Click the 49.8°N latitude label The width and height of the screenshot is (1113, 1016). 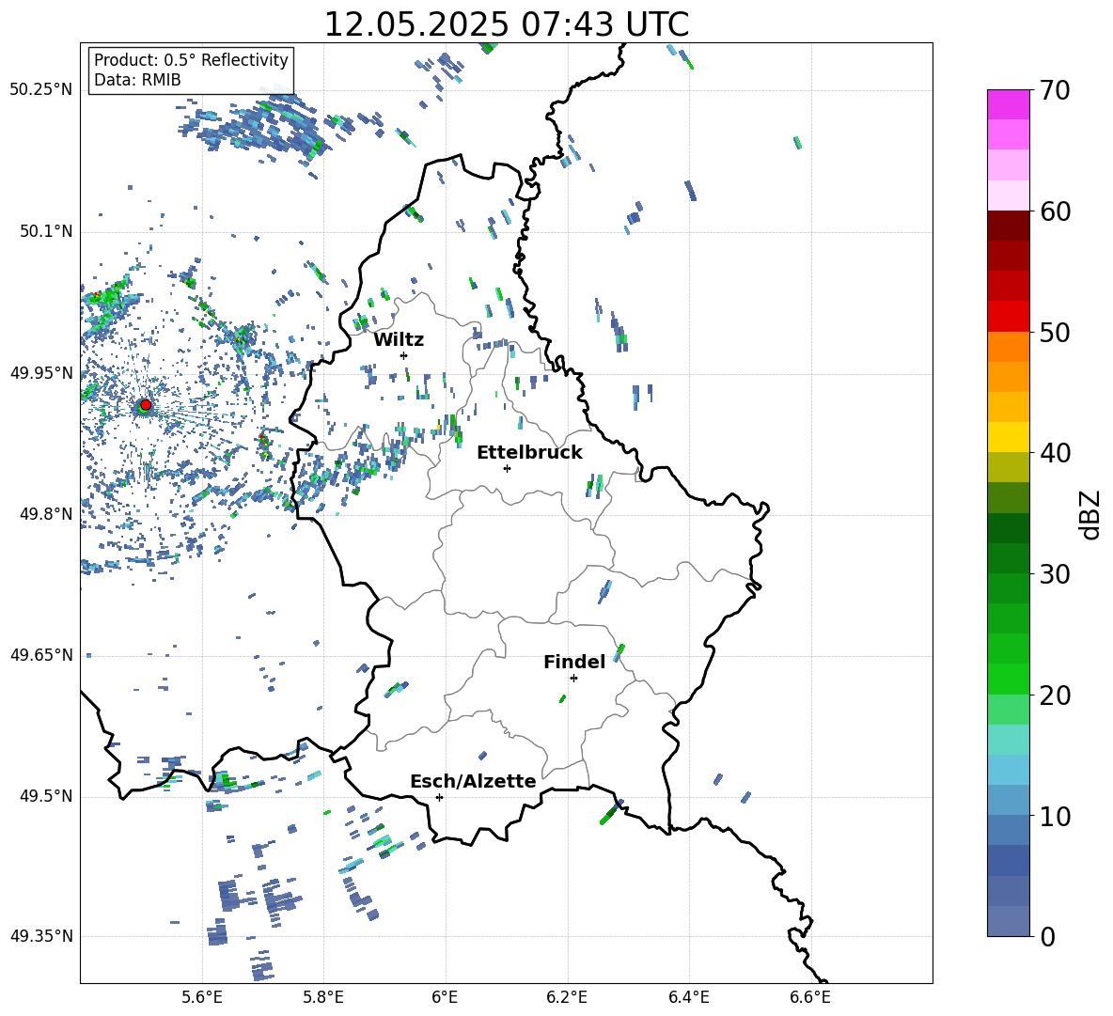point(46,514)
